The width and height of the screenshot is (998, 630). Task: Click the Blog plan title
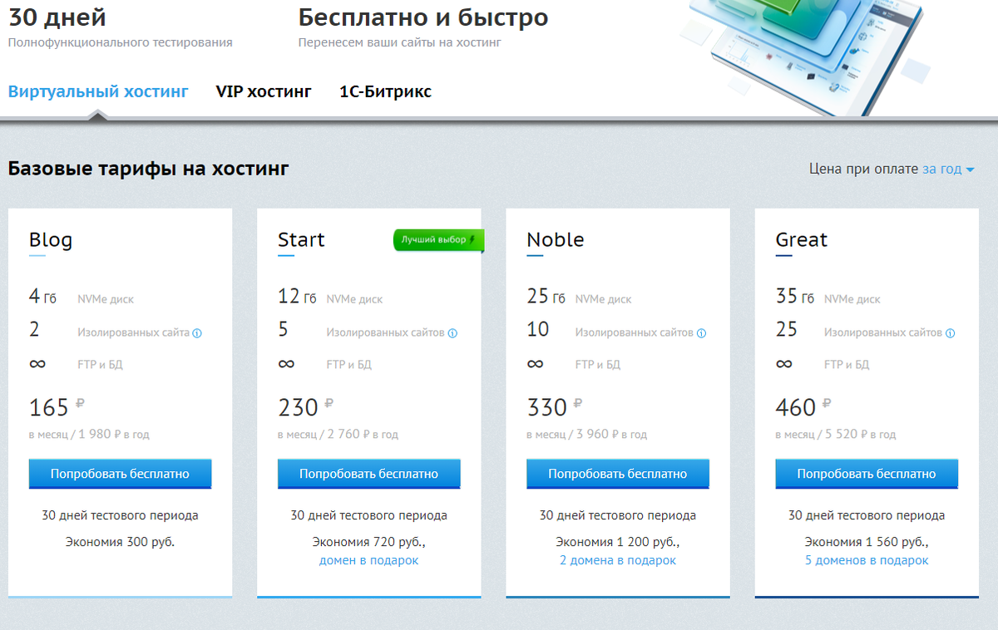pyautogui.click(x=51, y=240)
